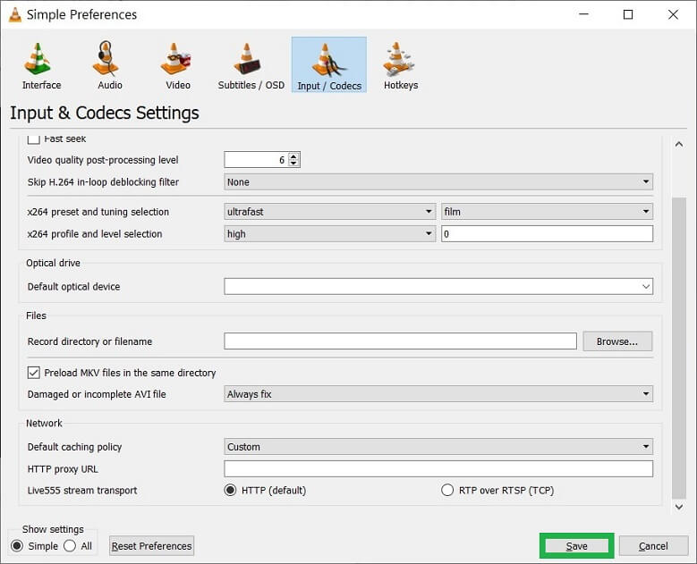Click the scrollbar down arrow
Image resolution: width=697 pixels, height=564 pixels.
tap(679, 507)
